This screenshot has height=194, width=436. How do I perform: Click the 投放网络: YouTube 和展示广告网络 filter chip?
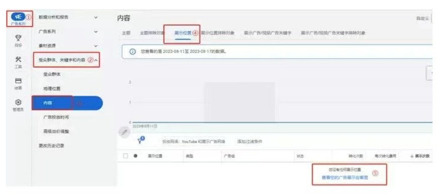(x=194, y=142)
